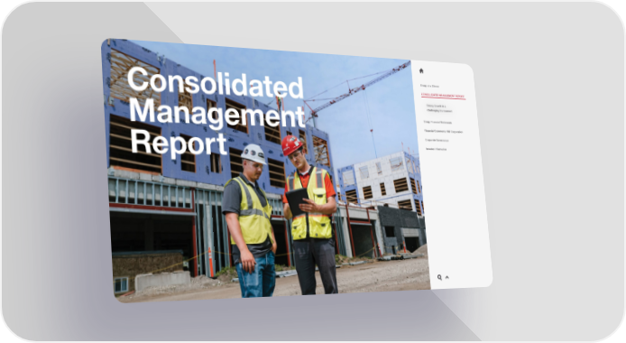
Task: Go to Group Financial Statements section
Action: point(438,122)
